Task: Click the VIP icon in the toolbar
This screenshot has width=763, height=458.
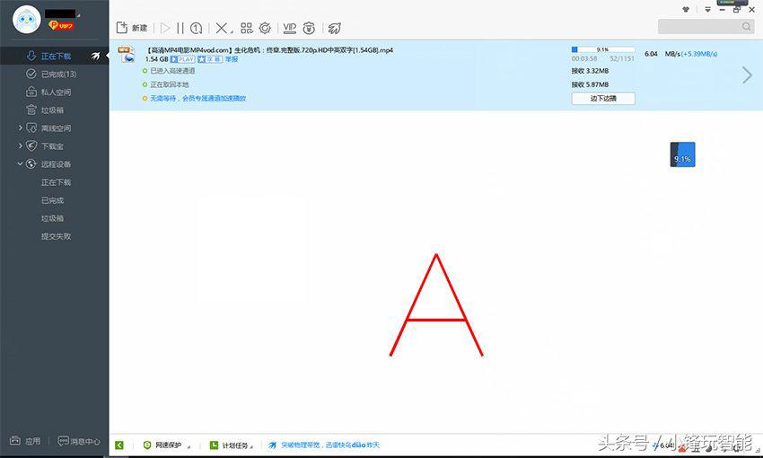Action: (290, 28)
